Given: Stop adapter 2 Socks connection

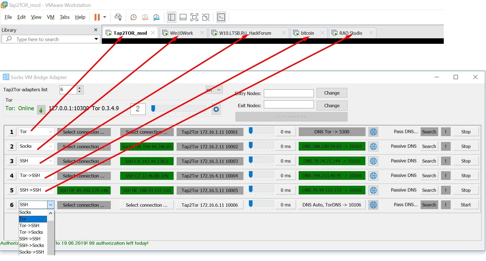Looking at the screenshot, I should click(x=466, y=146).
